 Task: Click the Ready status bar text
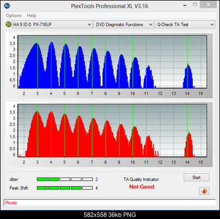coord(11,203)
